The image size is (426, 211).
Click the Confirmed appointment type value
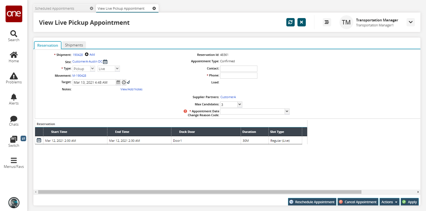tap(227, 61)
